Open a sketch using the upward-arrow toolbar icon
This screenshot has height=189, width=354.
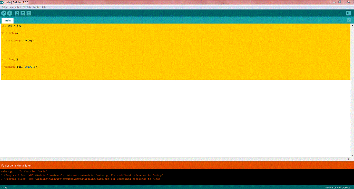(x=23, y=13)
